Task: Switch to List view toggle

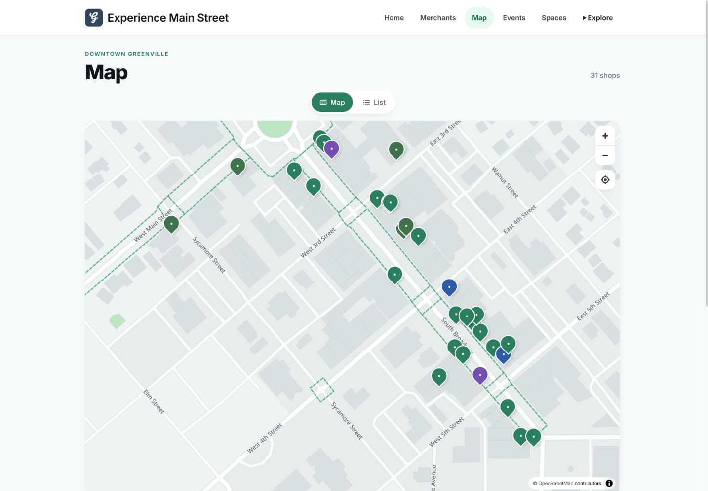Action: [x=374, y=102]
